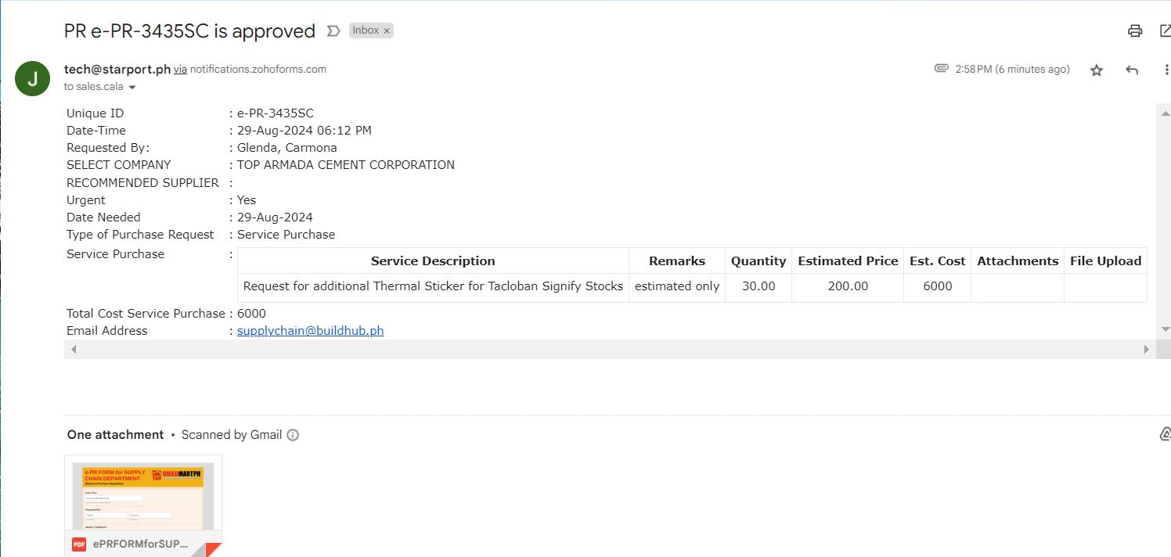The width and height of the screenshot is (1171, 557).
Task: Open the email in a new window
Action: tap(1164, 31)
